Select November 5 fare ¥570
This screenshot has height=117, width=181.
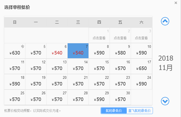36,51
